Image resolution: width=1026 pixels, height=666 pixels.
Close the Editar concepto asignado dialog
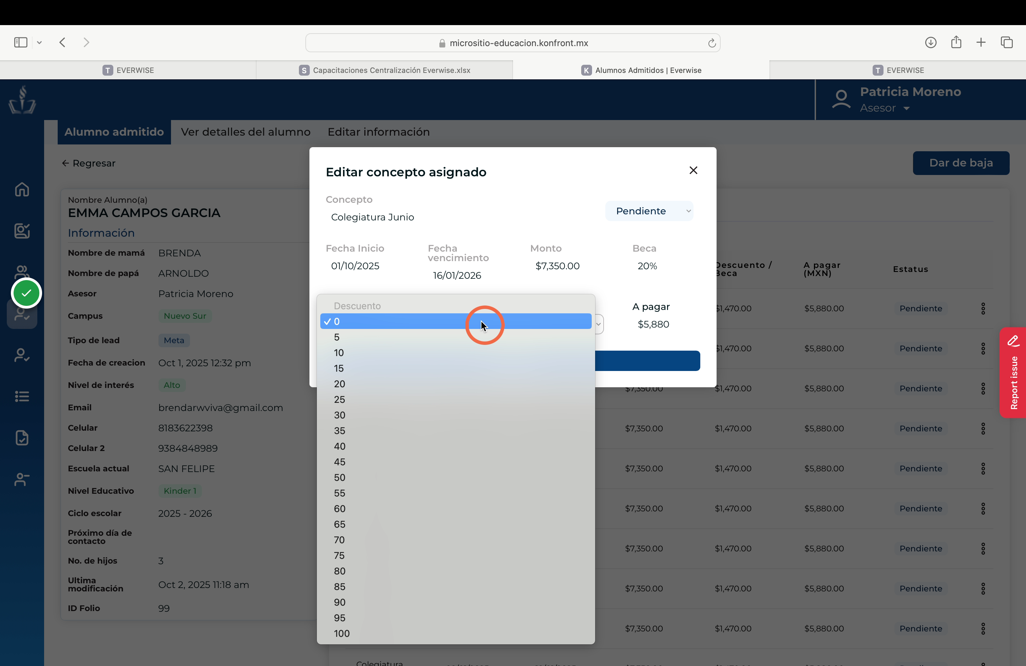pos(693,170)
